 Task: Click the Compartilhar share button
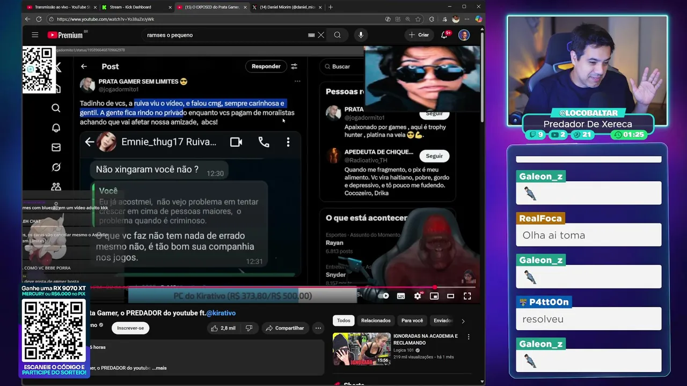pos(284,328)
